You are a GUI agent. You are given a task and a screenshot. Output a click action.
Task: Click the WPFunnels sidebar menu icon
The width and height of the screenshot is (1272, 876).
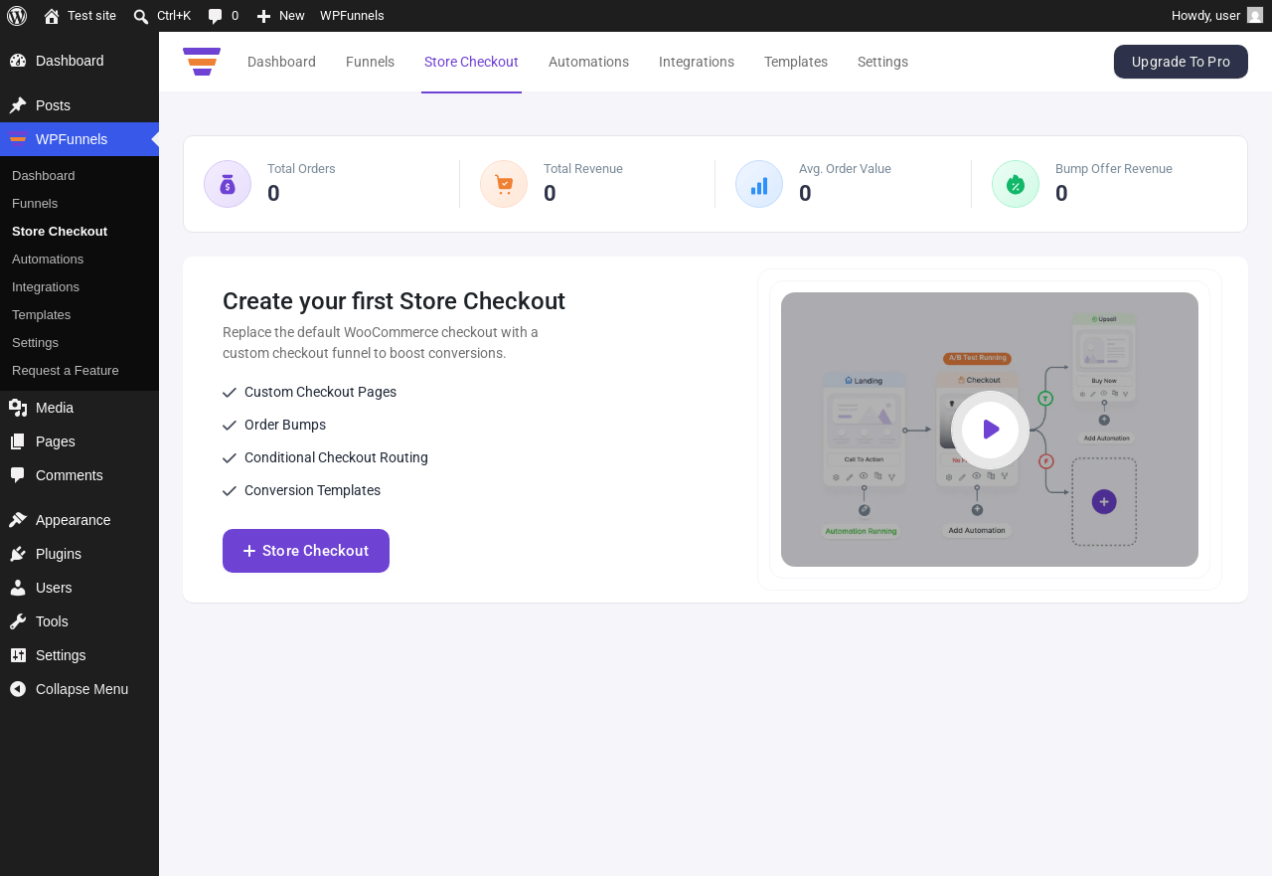[18, 139]
